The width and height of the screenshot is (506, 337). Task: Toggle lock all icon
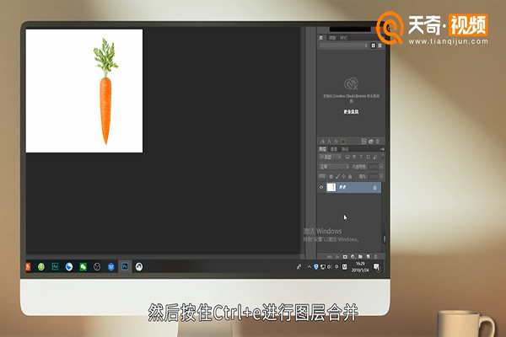point(350,176)
